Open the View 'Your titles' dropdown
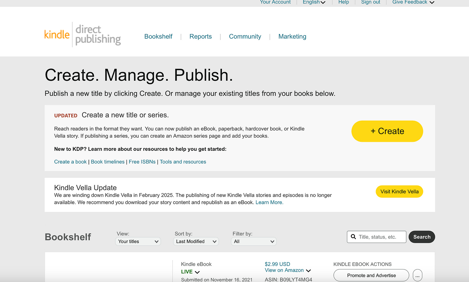 (x=138, y=241)
